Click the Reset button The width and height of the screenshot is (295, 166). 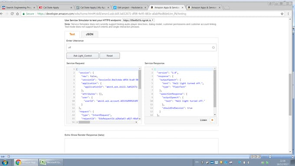(x=110, y=56)
